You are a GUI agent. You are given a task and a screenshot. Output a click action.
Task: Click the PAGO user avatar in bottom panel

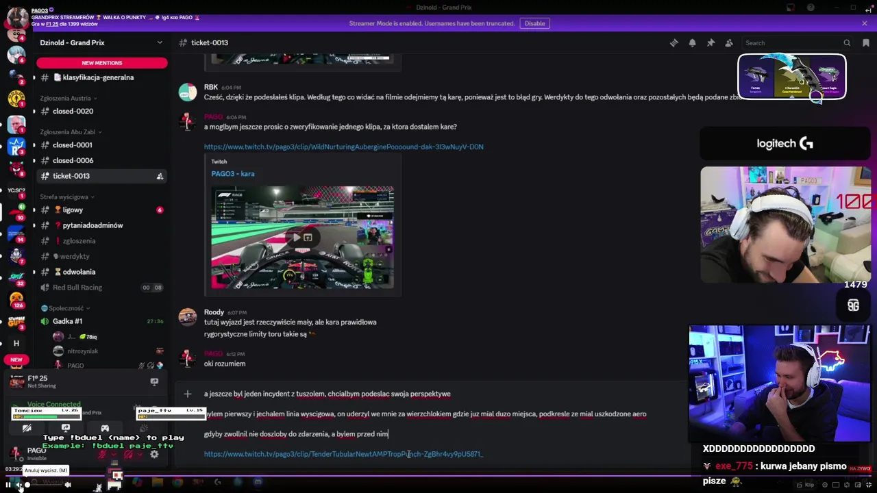[x=15, y=453]
